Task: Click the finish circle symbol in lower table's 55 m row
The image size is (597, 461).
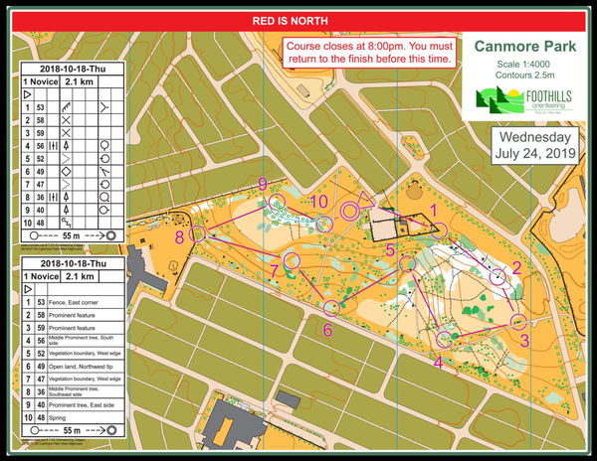Action: click(111, 430)
